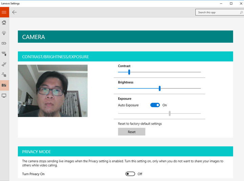Viewport: 244px width, 181px height.
Task: Open the display monitor sidebar icon
Action: point(4,96)
